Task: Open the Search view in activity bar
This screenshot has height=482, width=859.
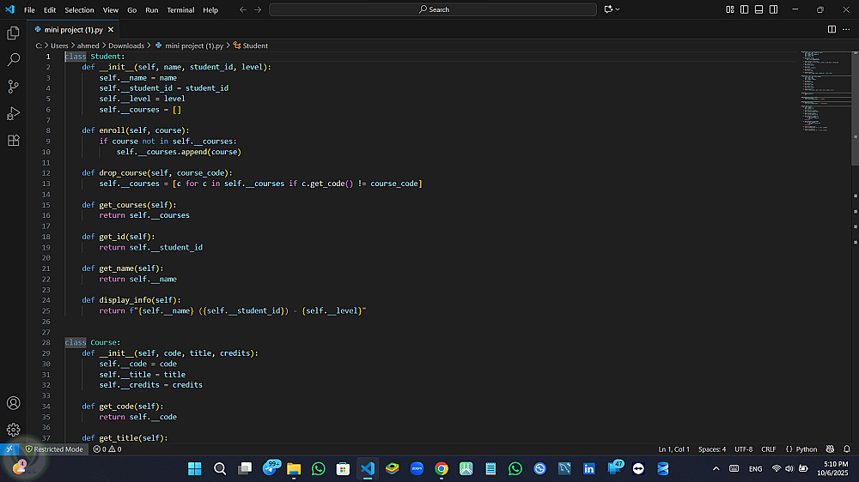Action: (13, 60)
